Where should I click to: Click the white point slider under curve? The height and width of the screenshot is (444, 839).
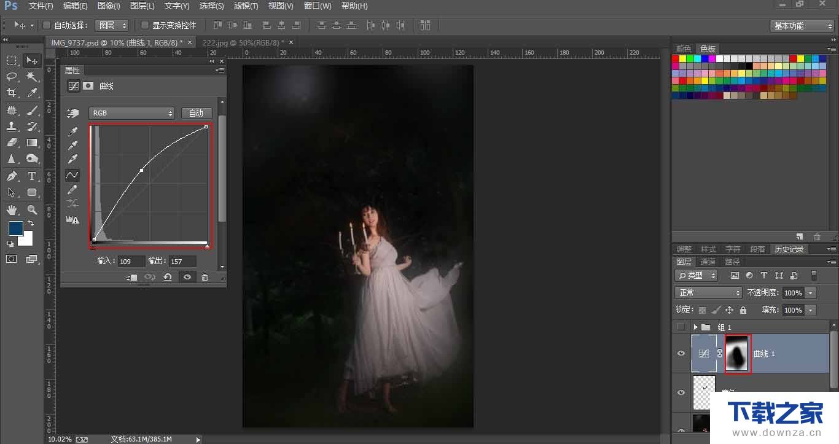coord(207,246)
